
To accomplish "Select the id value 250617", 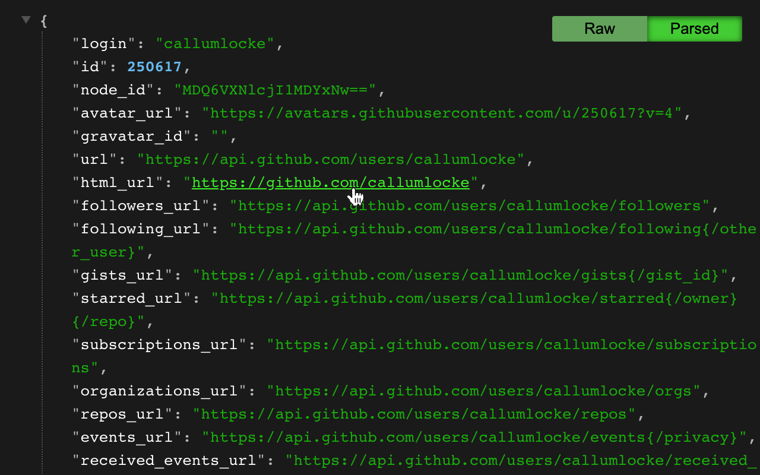I will tap(154, 66).
